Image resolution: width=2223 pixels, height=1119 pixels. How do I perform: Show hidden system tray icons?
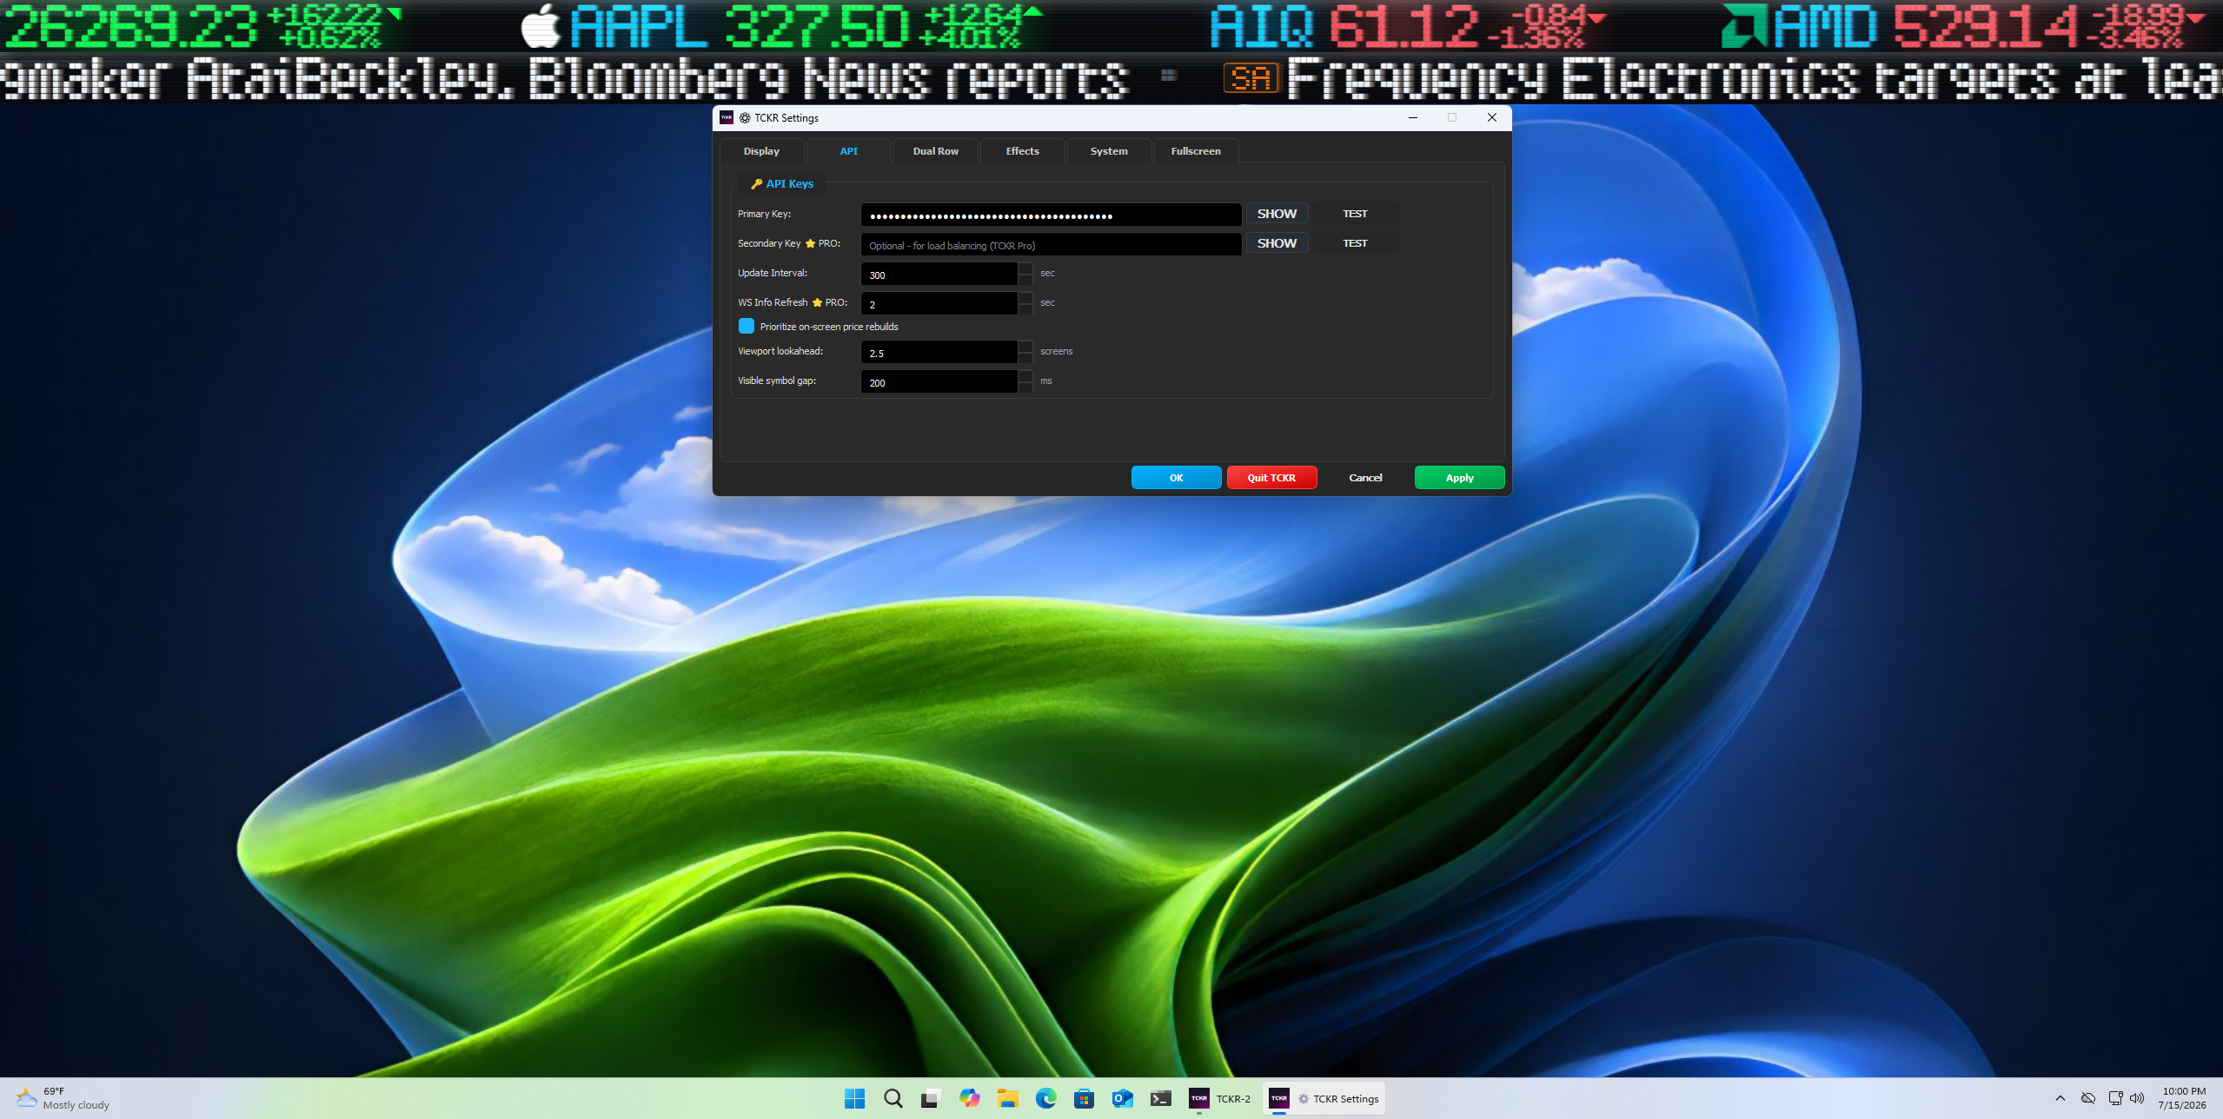[2060, 1098]
